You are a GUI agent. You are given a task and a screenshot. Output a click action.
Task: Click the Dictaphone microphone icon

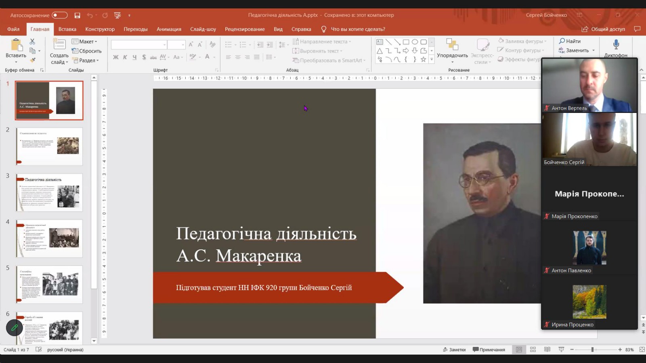[616, 44]
